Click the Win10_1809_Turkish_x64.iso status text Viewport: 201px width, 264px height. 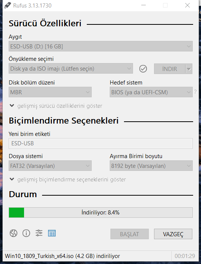[x=62, y=256]
